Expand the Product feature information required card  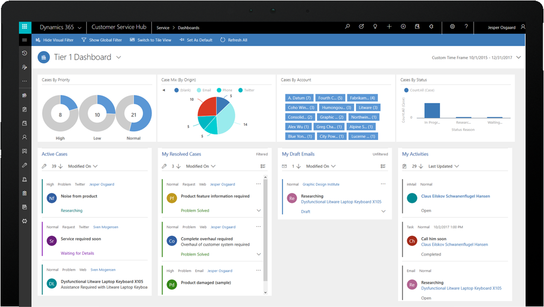(258, 210)
